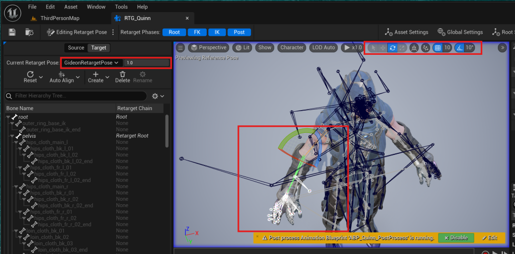This screenshot has width=515, height=254.
Task: Open the Reset dropdown arrow
Action: pos(41,77)
